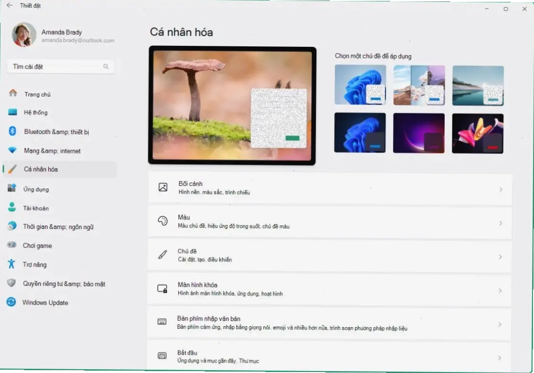Apply the dark blue Windows bloom theme
The width and height of the screenshot is (534, 373).
coord(360,133)
